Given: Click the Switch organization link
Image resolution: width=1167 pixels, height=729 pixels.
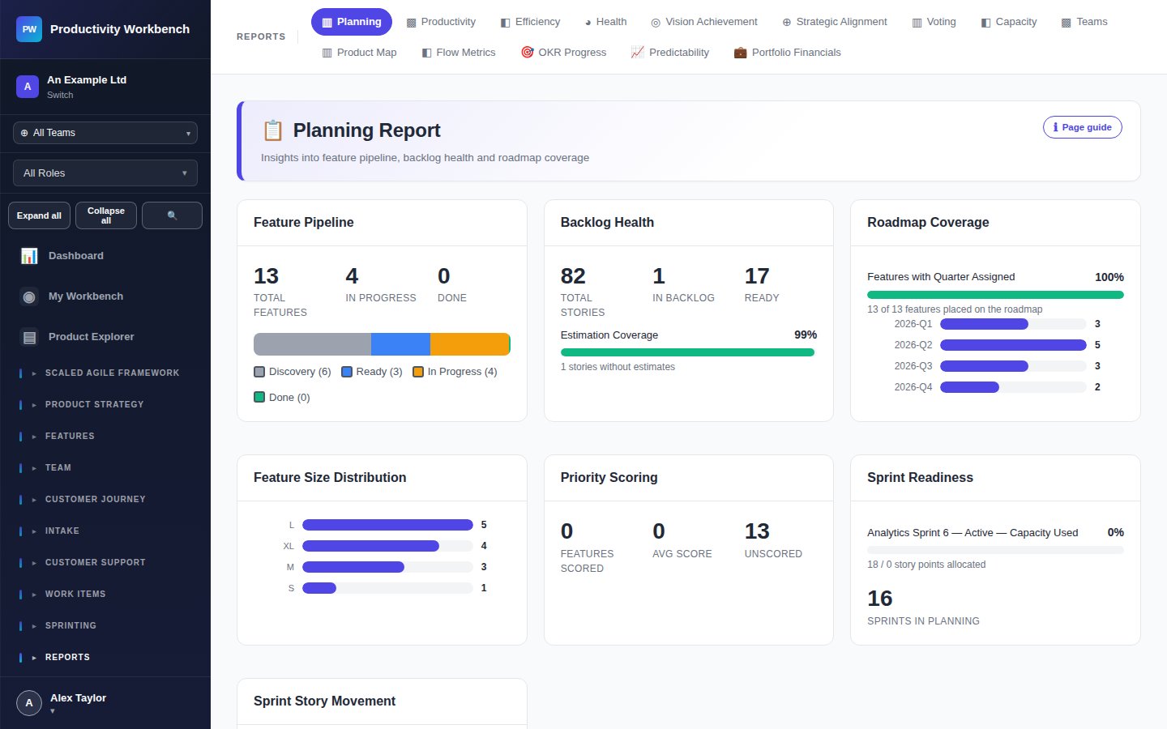Looking at the screenshot, I should (60, 95).
